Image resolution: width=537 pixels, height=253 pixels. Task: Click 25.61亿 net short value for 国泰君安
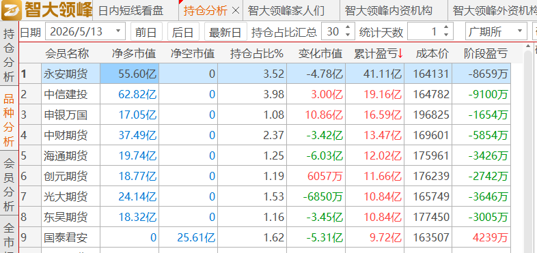[x=189, y=237]
